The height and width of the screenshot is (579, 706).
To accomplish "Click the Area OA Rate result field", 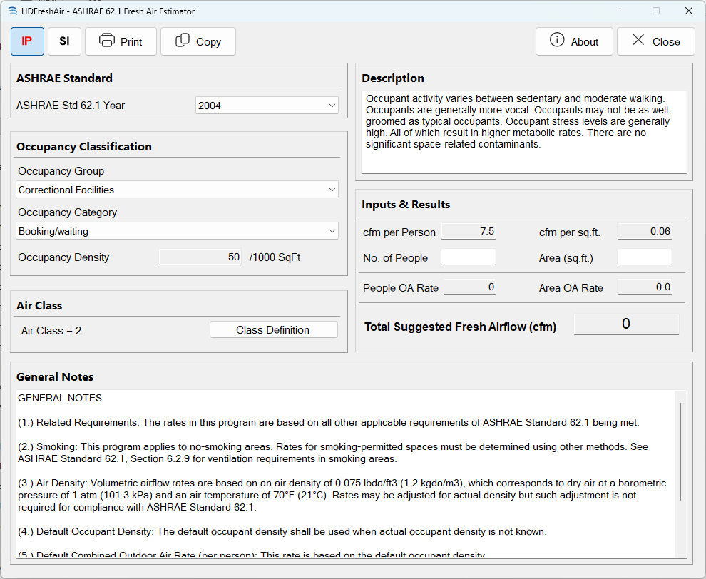I will coord(645,287).
